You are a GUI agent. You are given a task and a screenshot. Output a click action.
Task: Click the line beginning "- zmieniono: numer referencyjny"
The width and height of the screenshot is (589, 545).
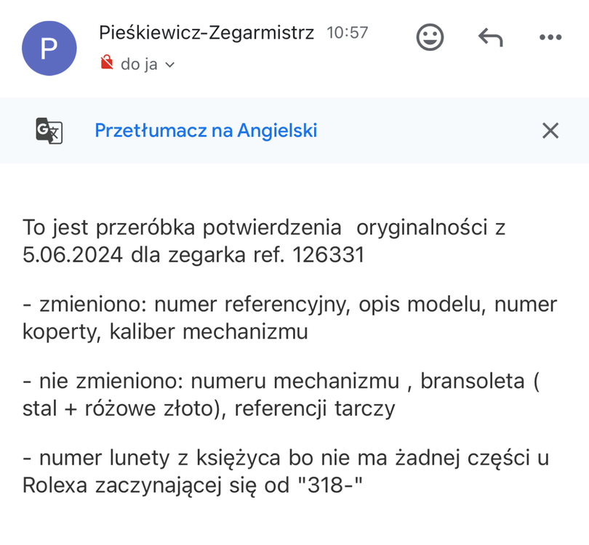pos(289,304)
